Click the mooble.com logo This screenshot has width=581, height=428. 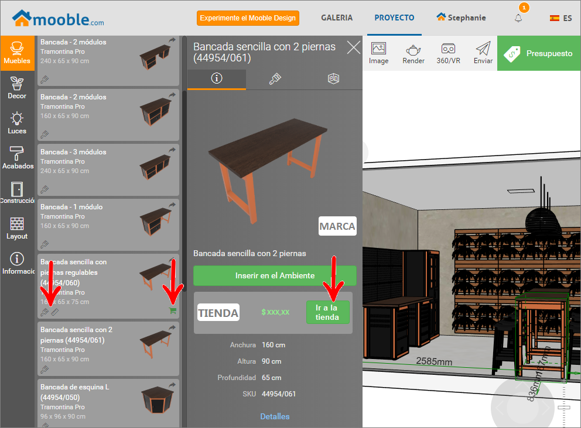coord(58,18)
